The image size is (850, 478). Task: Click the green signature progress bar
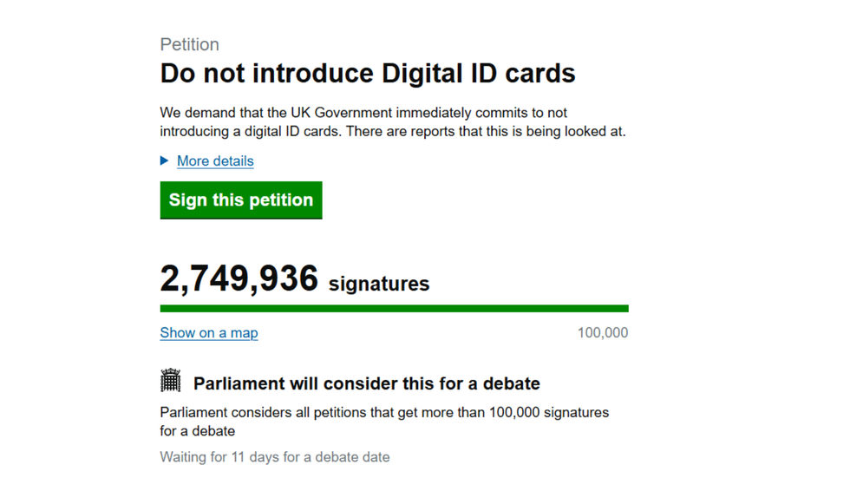click(394, 309)
